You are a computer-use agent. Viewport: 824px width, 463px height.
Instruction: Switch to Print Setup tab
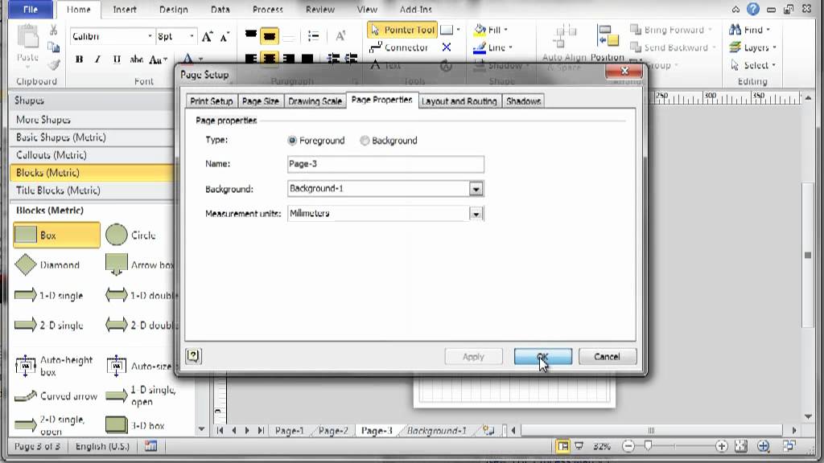pos(212,101)
